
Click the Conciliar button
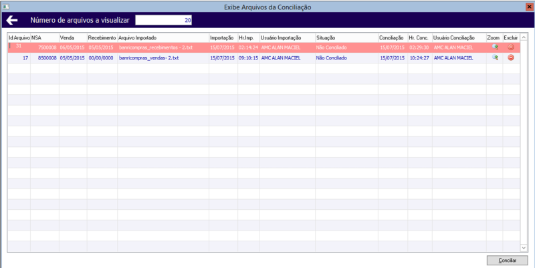507,260
